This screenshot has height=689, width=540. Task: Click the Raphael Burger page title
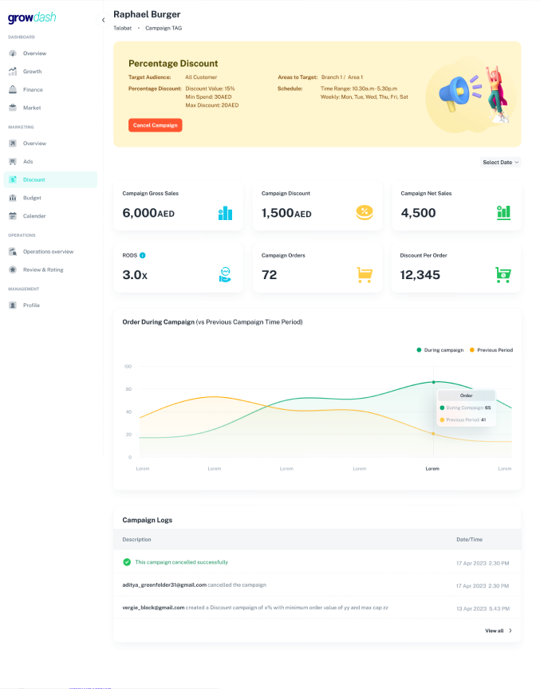click(147, 14)
